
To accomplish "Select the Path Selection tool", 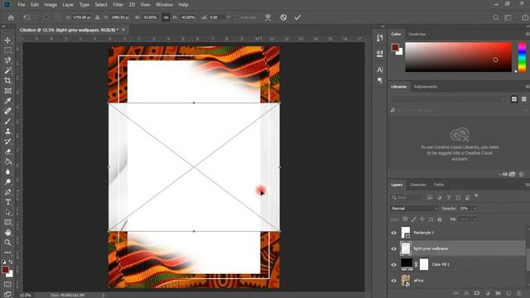I will pos(7,213).
